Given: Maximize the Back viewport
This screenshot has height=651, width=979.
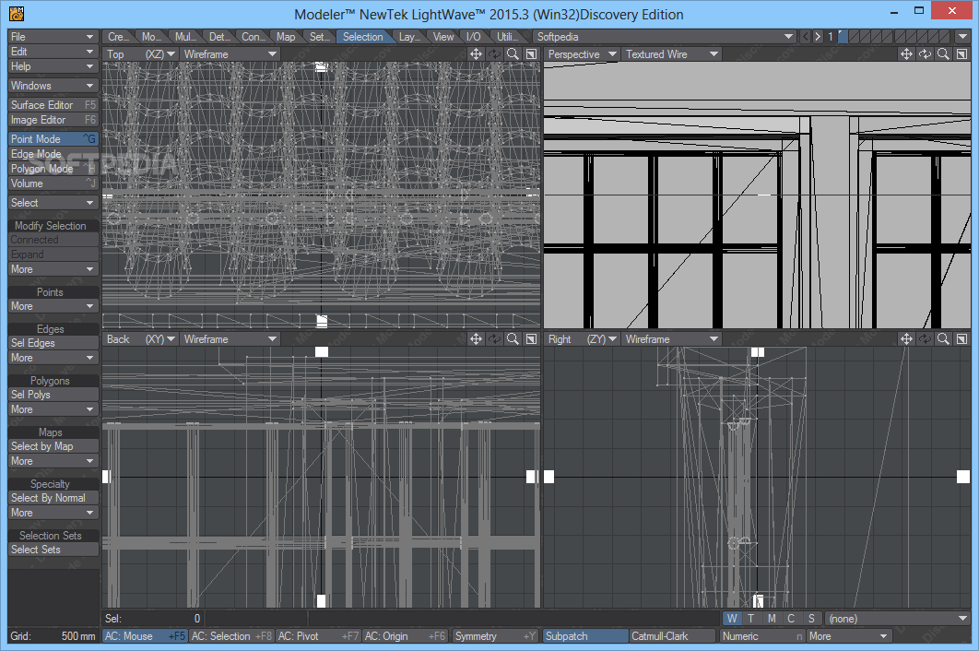Looking at the screenshot, I should pos(531,338).
